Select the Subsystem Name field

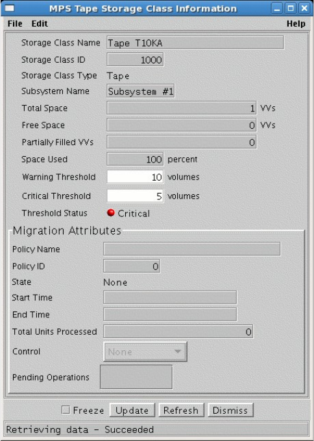coord(140,91)
